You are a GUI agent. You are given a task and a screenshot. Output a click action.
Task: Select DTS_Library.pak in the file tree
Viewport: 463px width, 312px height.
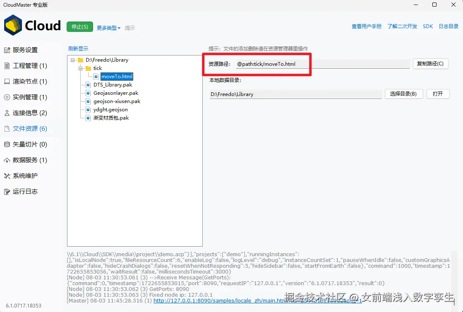(113, 84)
